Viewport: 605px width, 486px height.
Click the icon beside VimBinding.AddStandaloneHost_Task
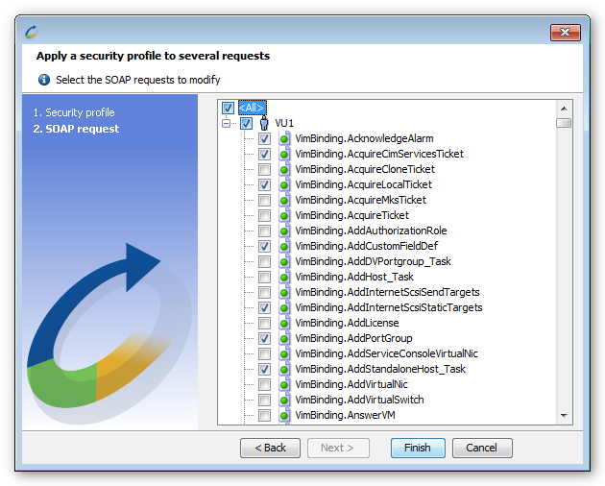284,369
